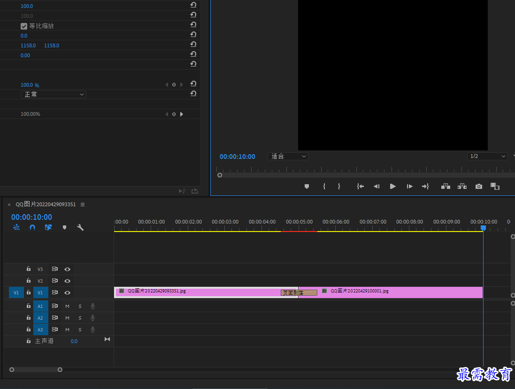Toggle A3 track targeting
This screenshot has height=389, width=515.
pyautogui.click(x=40, y=329)
